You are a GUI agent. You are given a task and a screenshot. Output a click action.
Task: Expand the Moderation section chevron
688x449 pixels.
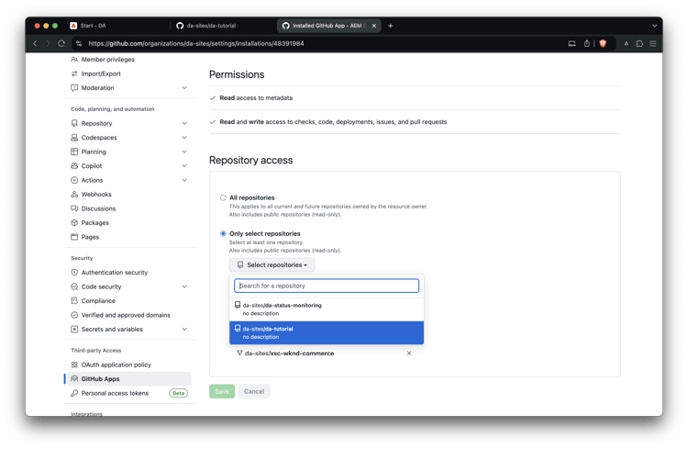(184, 88)
